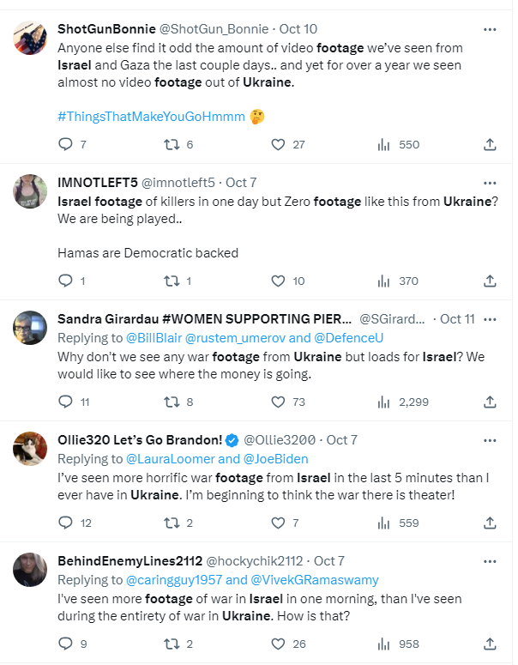The width and height of the screenshot is (518, 665).
Task: Open more options menu on IMNOTLEFT5's tweet
Action: tap(490, 182)
